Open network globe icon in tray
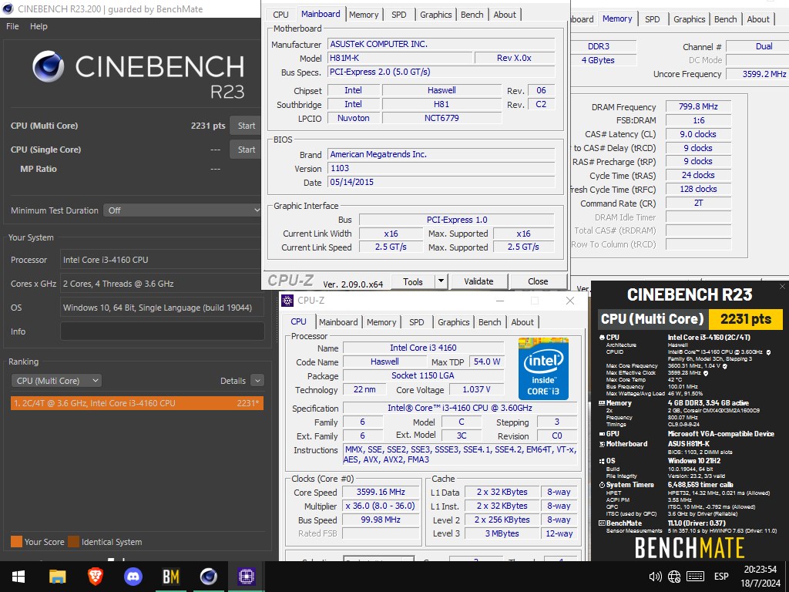This screenshot has height=592, width=789. tap(674, 577)
